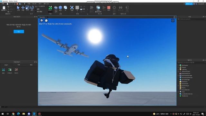Select Teams in Explorer
Image resolution: width=206 pixels, height=116 pixels.
point(184,88)
